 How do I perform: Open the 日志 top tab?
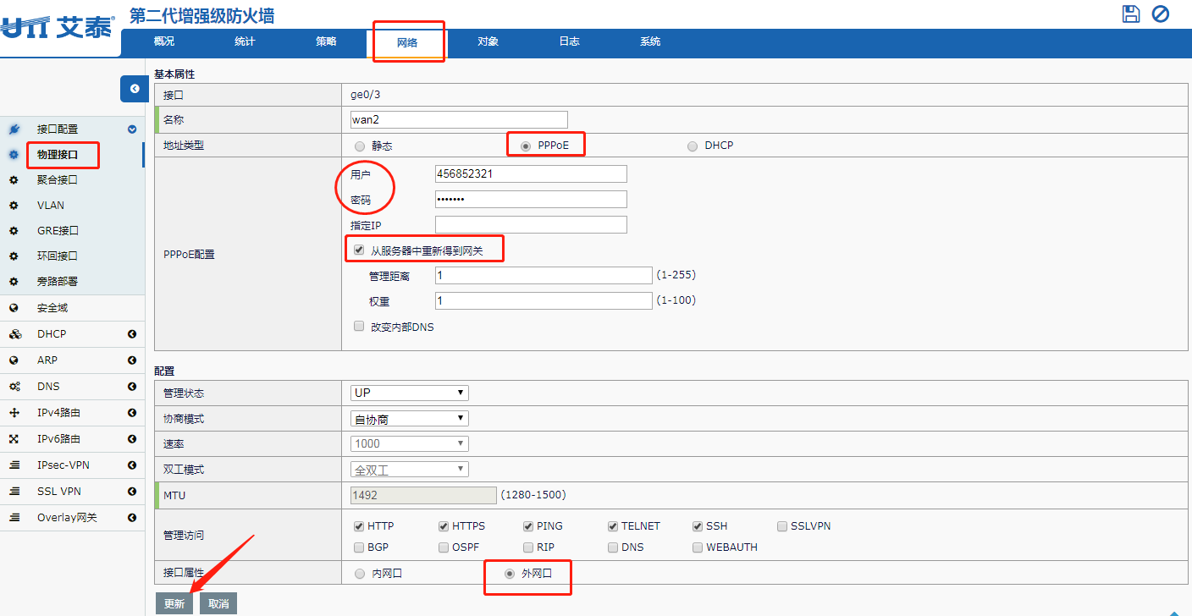point(569,41)
